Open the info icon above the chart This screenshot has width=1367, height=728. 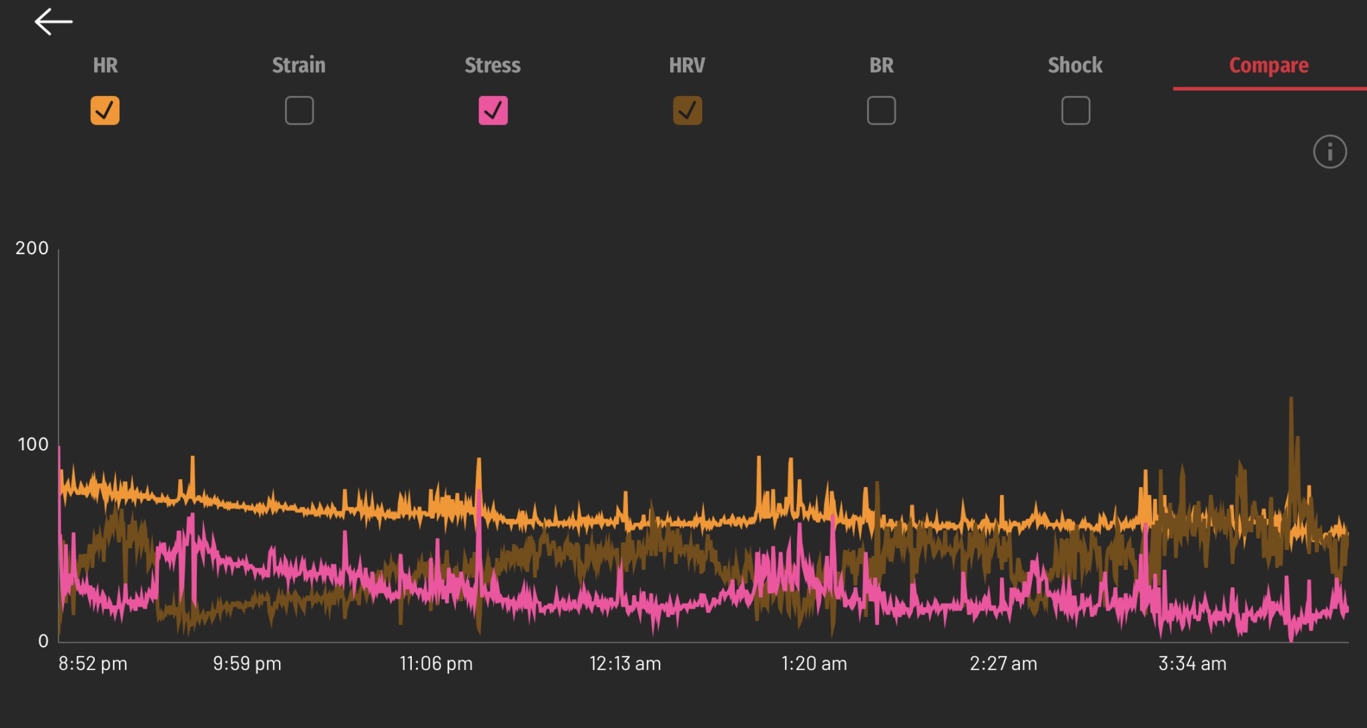1330,152
